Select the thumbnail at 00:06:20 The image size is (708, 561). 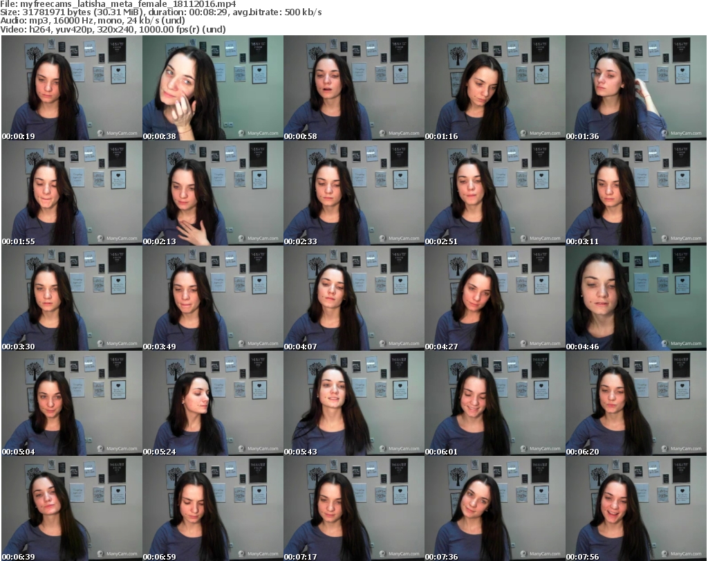click(x=636, y=403)
